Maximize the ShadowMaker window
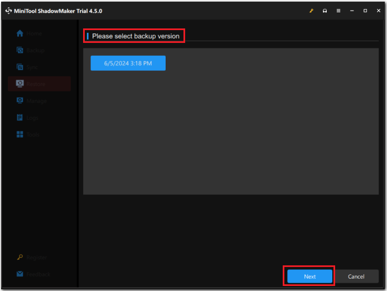Screen dimensions: 387x291 pyautogui.click(x=365, y=11)
